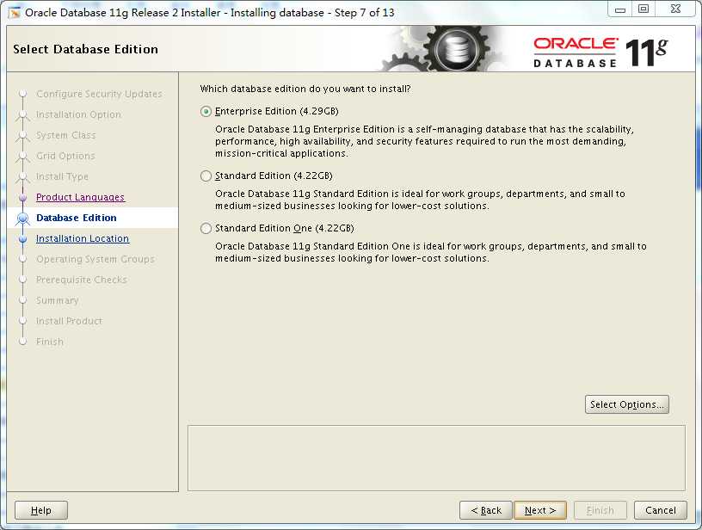Click the greyed Finish button
The width and height of the screenshot is (702, 530).
pos(600,510)
